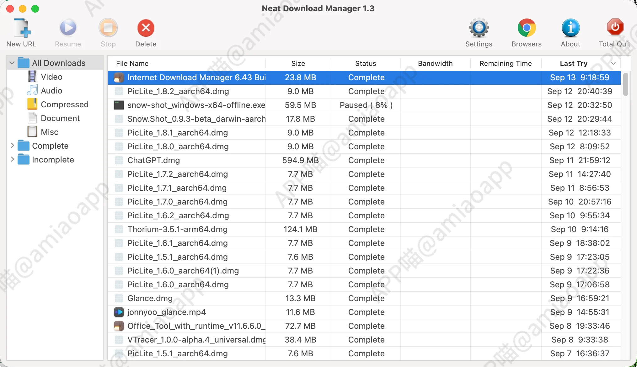
Task: Open Settings gear icon
Action: click(x=479, y=28)
